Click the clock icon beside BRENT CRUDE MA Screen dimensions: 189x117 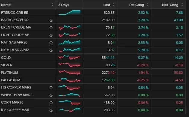point(51,28)
